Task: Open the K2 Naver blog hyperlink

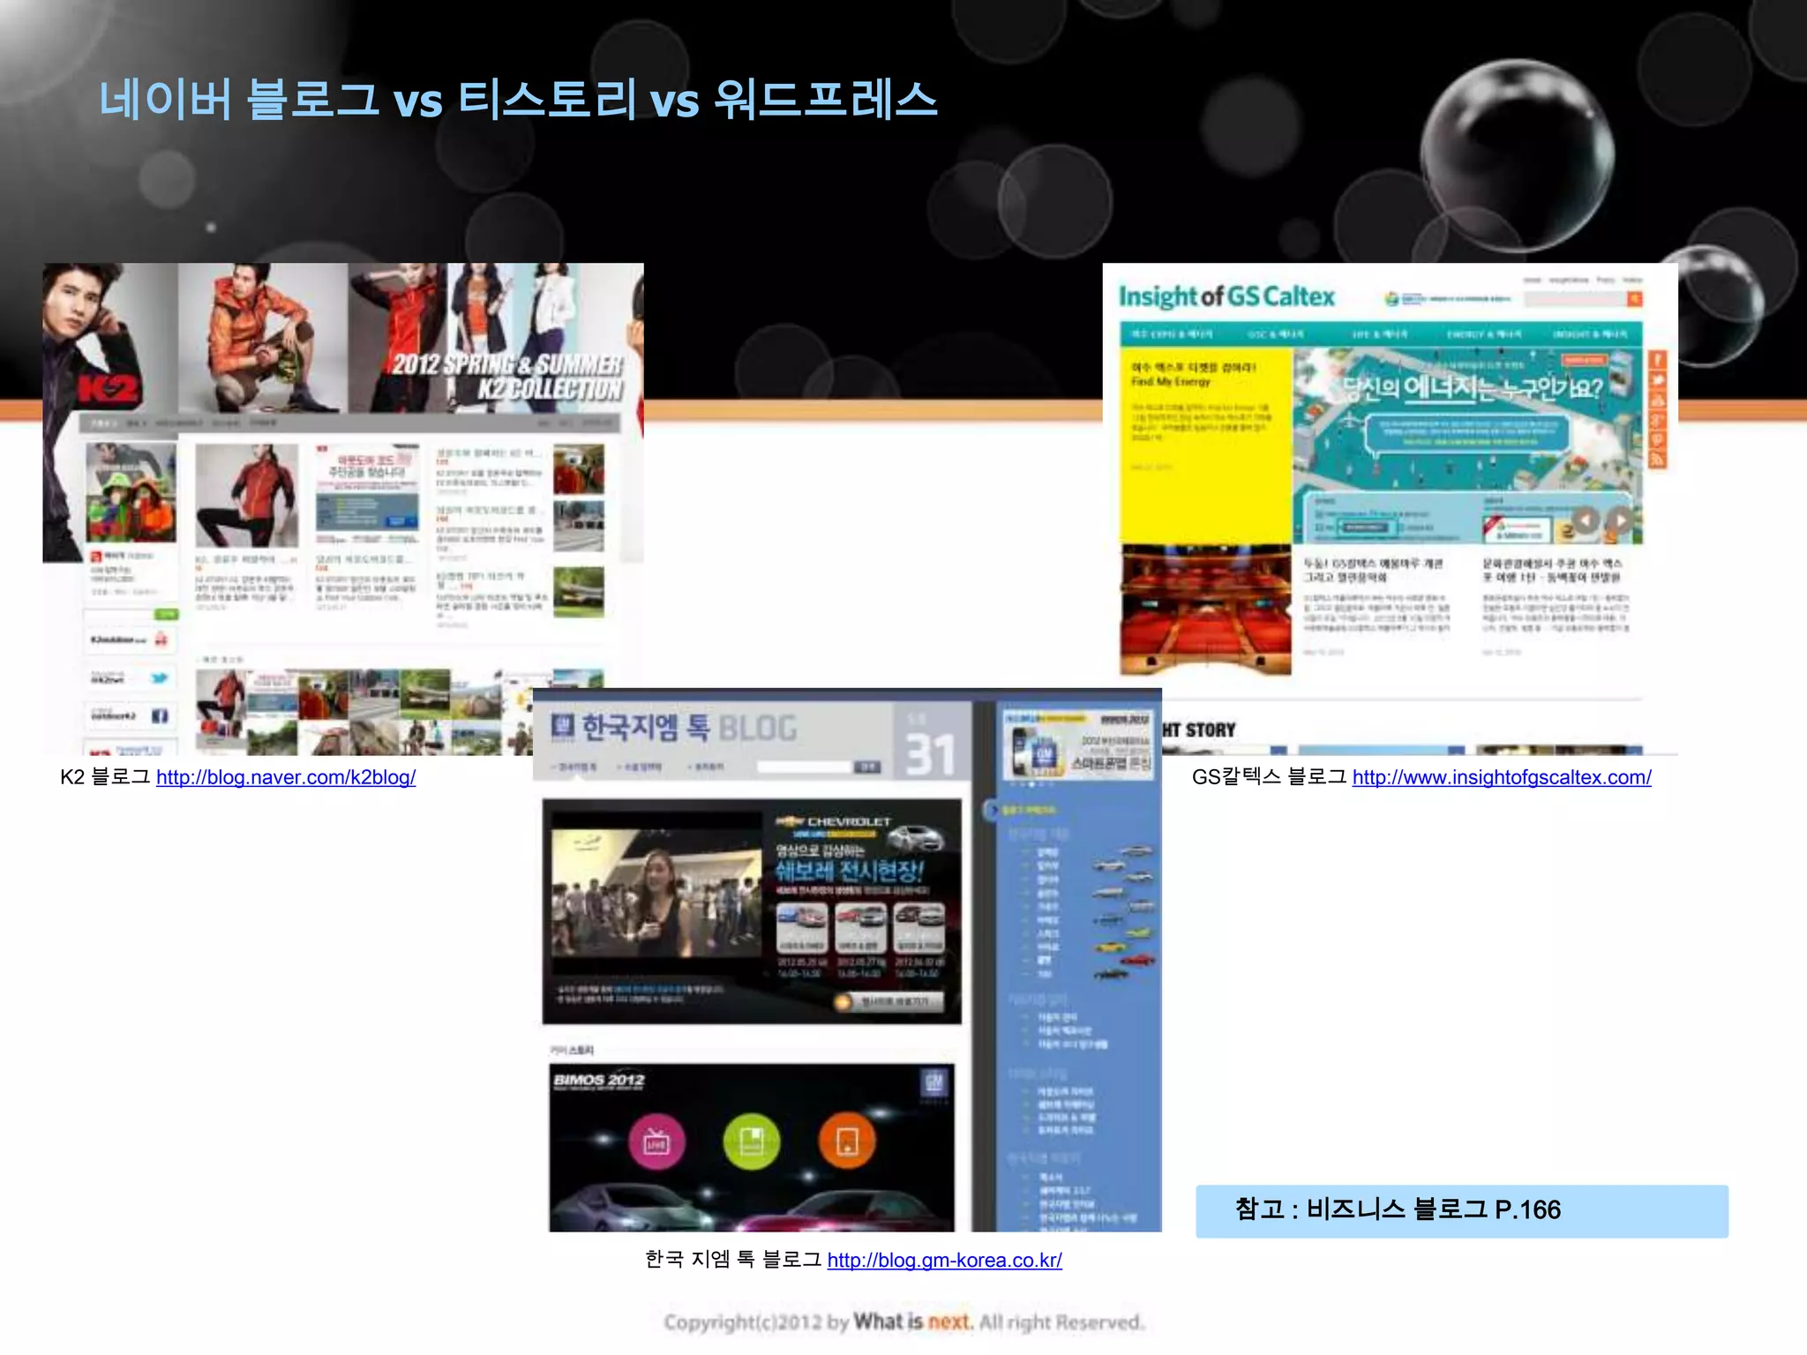Action: pyautogui.click(x=286, y=777)
